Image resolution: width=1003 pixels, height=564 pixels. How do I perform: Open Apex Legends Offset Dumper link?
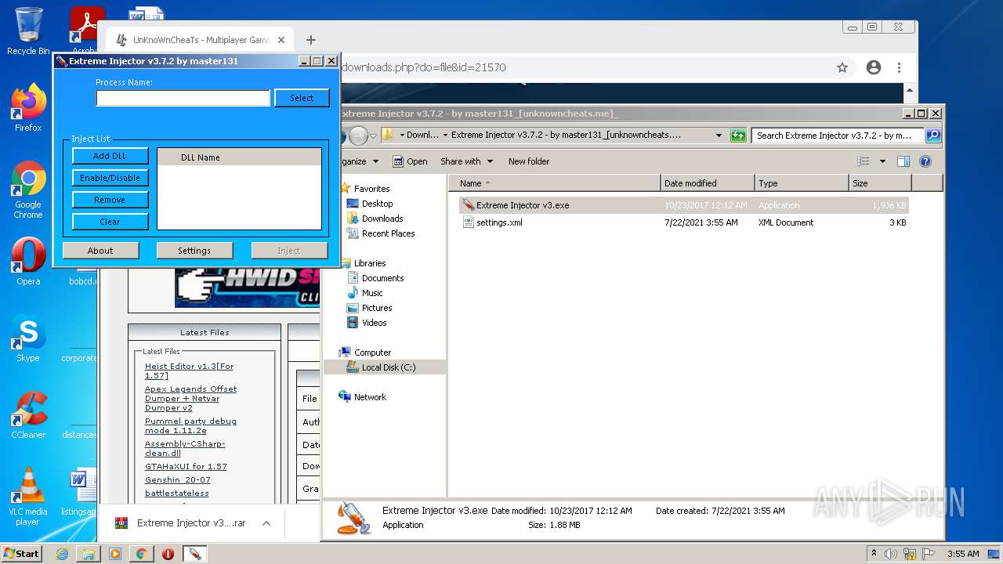tap(190, 398)
